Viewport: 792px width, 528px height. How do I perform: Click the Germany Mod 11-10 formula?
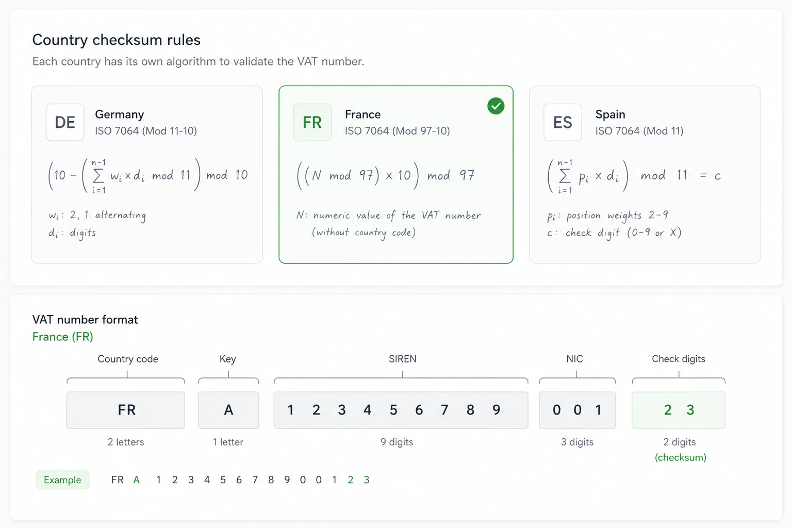[x=147, y=176]
